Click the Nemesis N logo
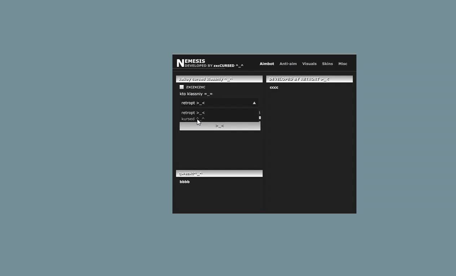The height and width of the screenshot is (276, 456). click(x=180, y=62)
